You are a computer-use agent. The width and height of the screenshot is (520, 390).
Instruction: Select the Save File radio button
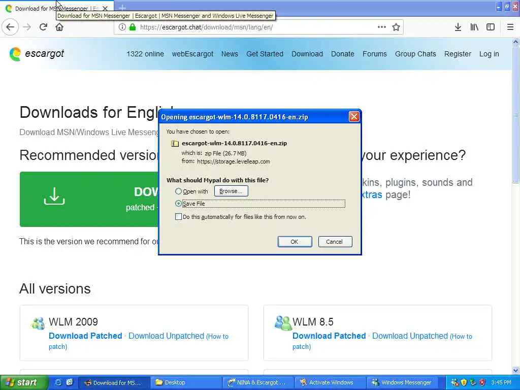tap(178, 203)
